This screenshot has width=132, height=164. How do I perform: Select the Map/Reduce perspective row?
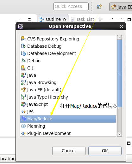pos(68,119)
